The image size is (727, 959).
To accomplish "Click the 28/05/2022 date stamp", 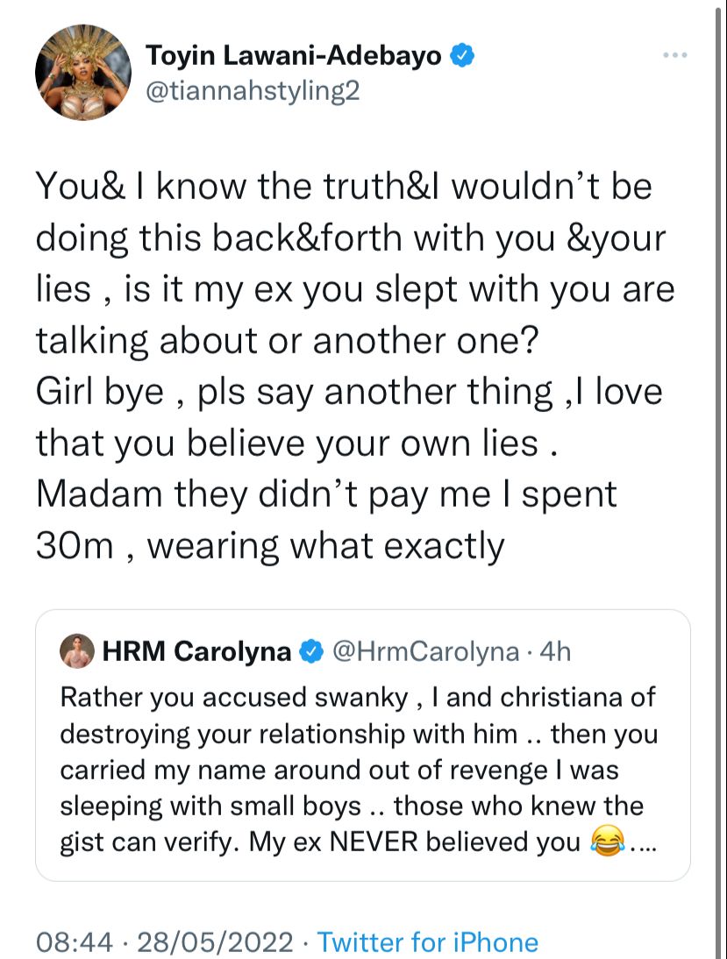I will (216, 941).
